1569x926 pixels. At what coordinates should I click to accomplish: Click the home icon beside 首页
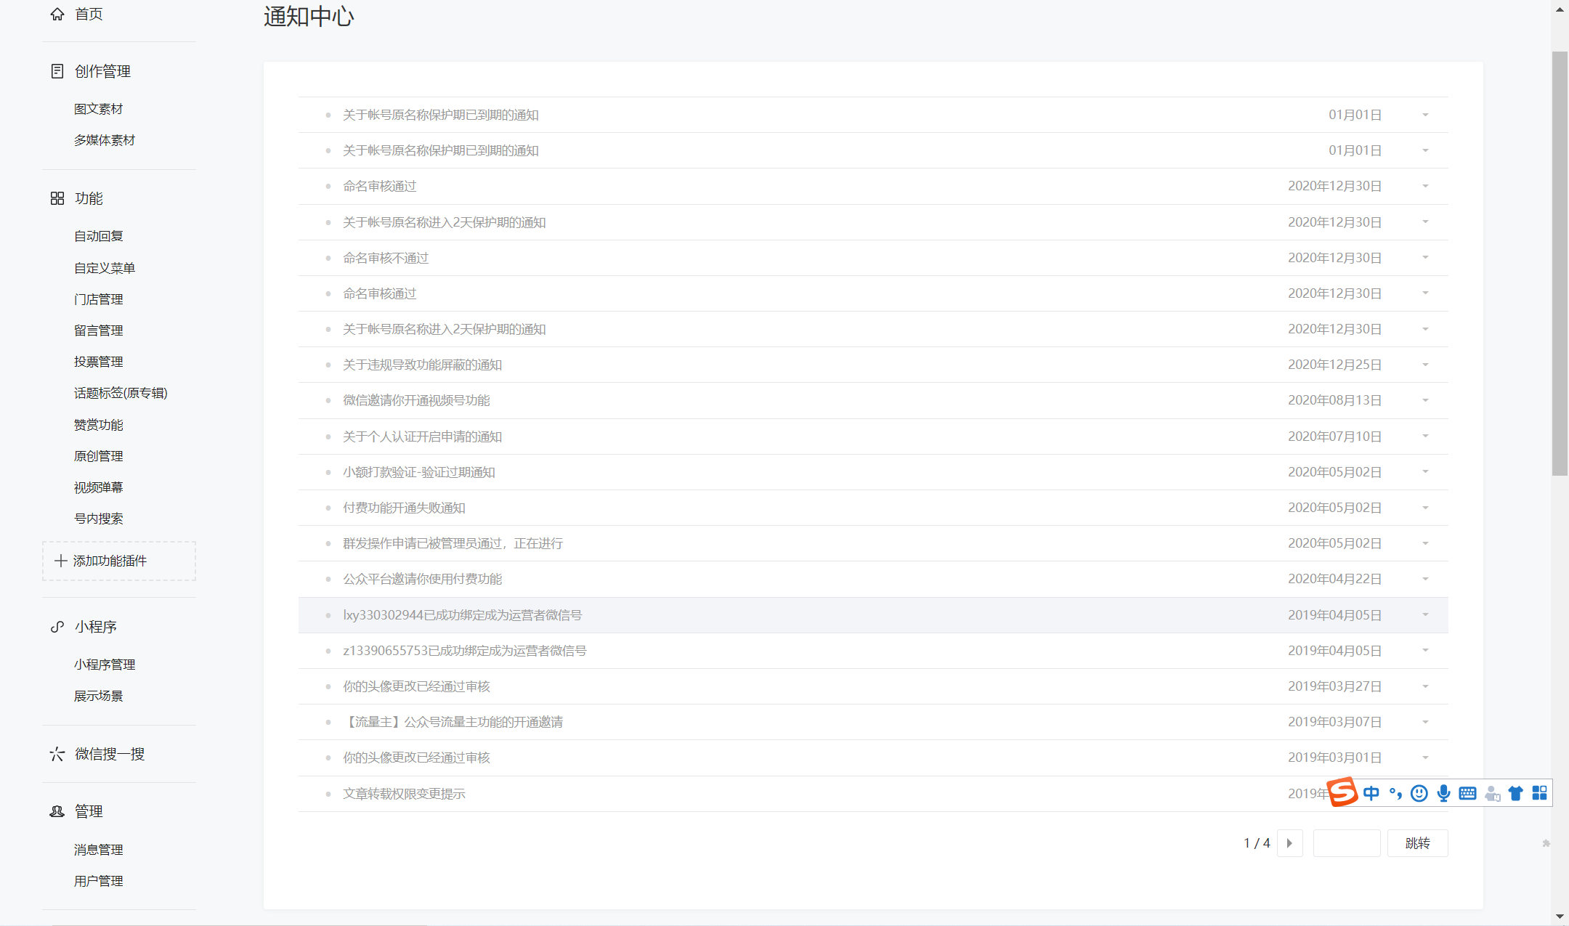57,15
